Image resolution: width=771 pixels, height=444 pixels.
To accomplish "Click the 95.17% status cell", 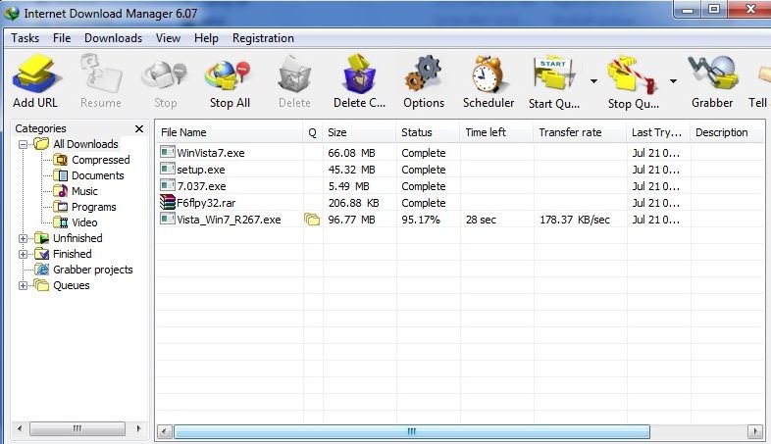I will pos(421,220).
